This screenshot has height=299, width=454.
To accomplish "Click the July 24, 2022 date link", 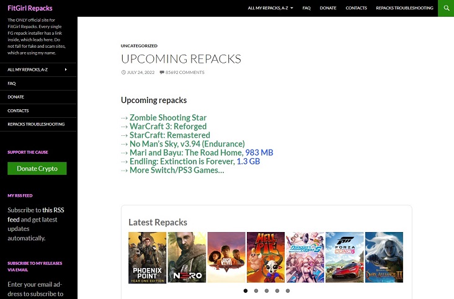I will click(x=141, y=73).
